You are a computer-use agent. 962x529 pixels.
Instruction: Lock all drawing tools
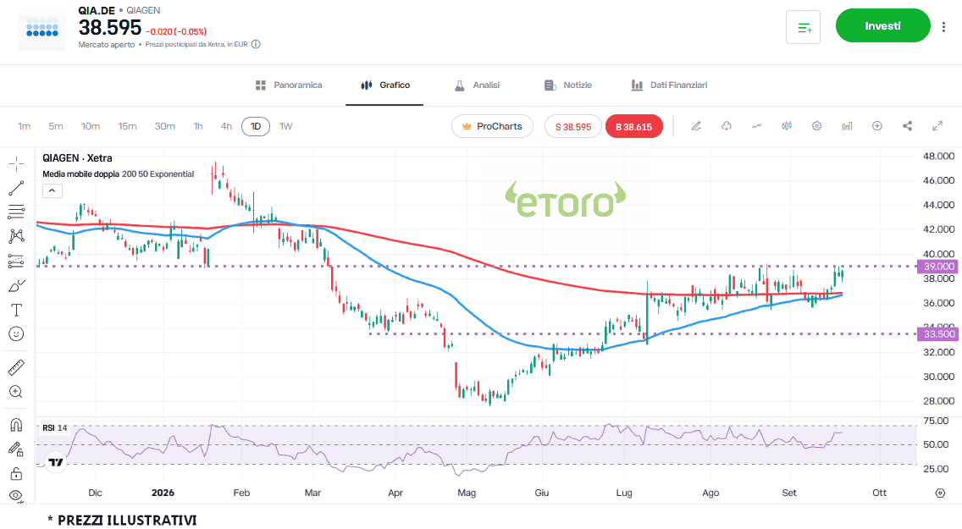click(x=17, y=473)
